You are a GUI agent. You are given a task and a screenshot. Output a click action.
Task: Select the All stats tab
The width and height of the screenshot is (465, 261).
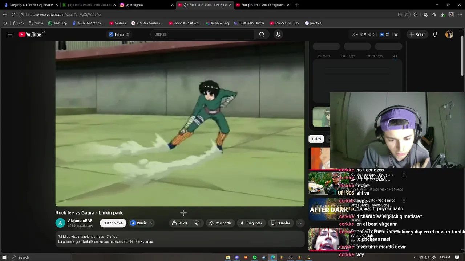pyautogui.click(x=395, y=56)
